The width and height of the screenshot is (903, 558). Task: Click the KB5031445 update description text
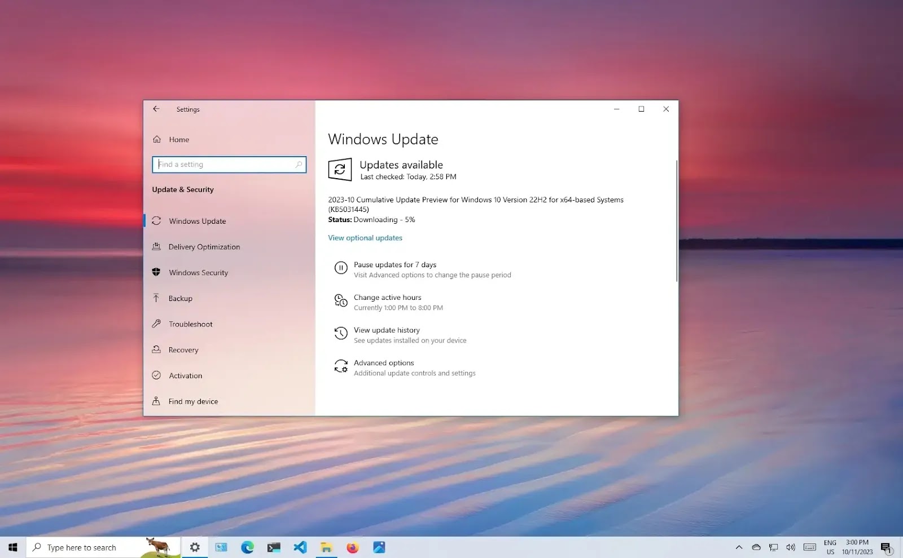click(x=476, y=205)
